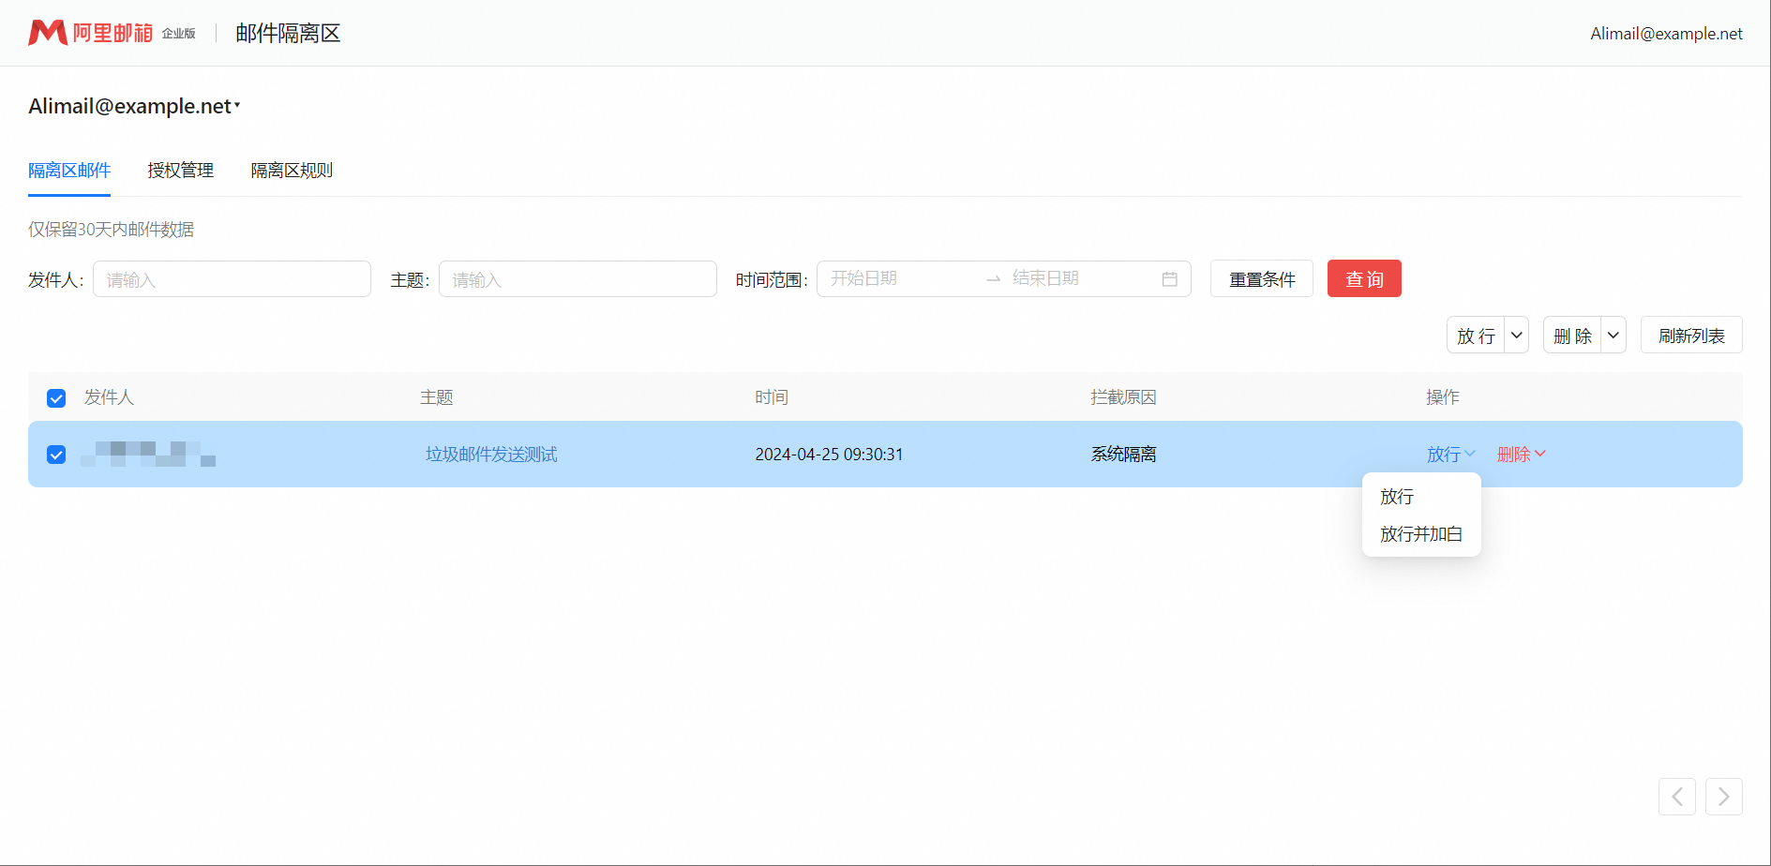Go to previous page arrow
This screenshot has width=1771, height=866.
[x=1676, y=797]
